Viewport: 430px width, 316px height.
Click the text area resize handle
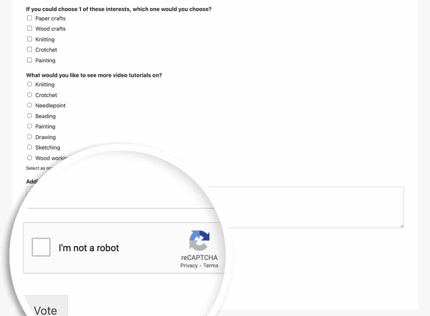pyautogui.click(x=402, y=226)
